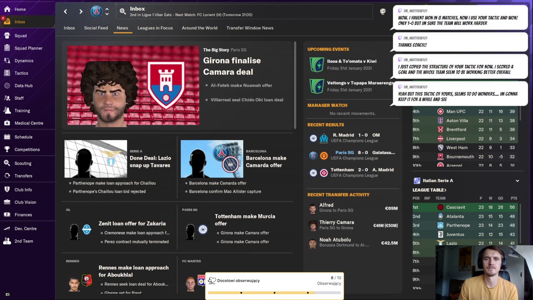
Task: Open the Staff sidebar icon
Action: click(7, 98)
